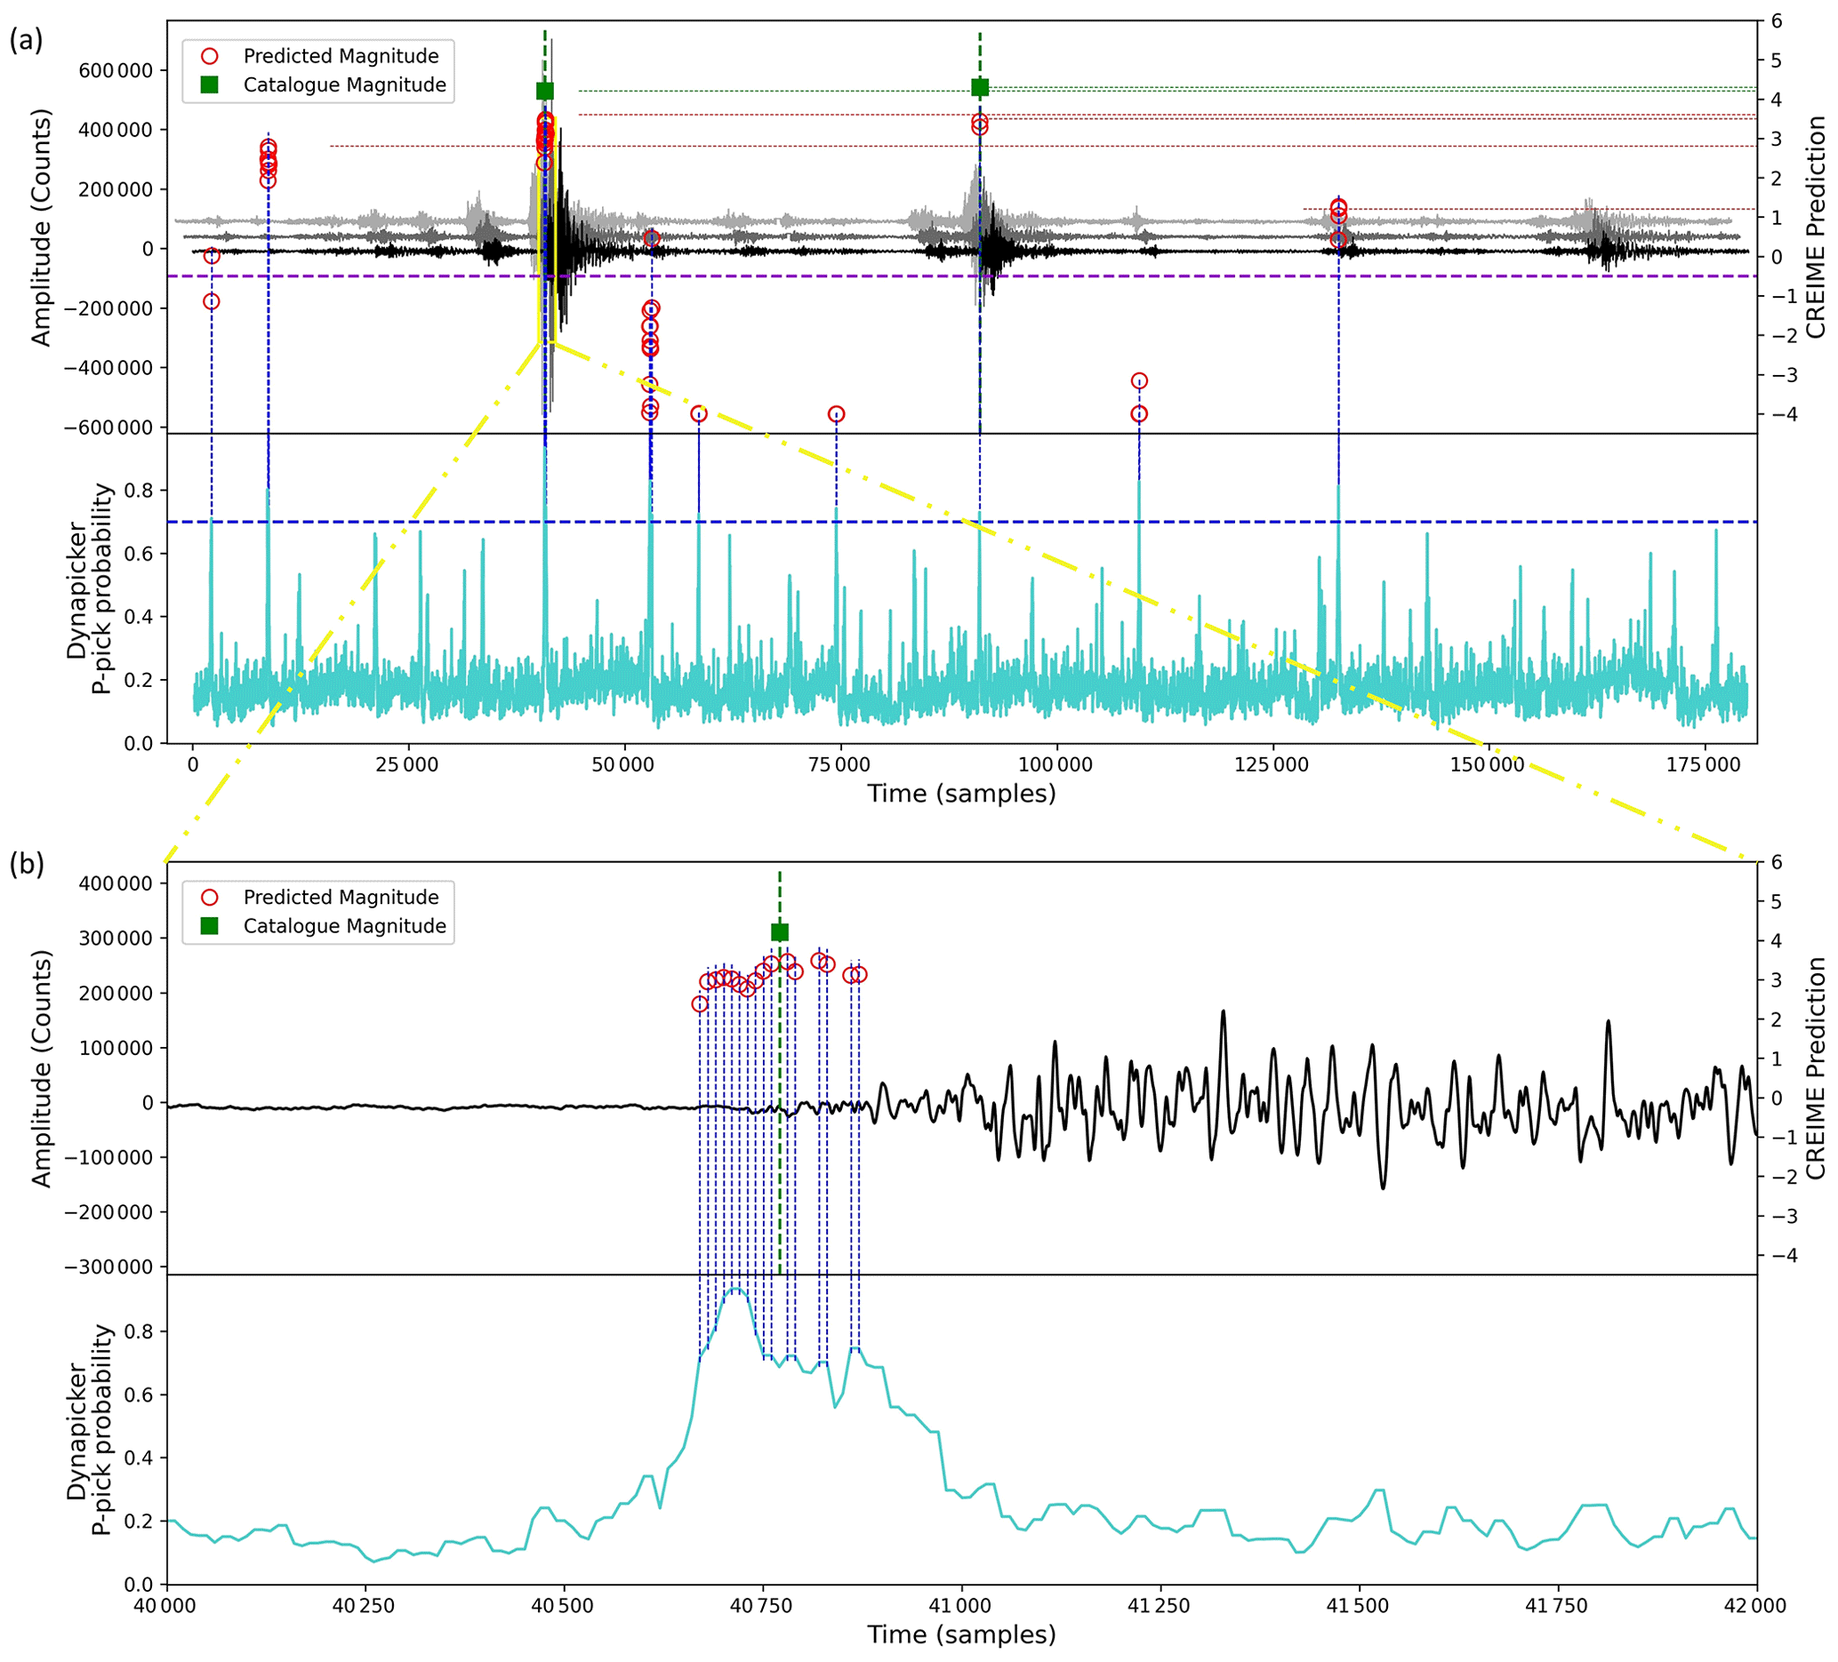Click lone red circle near sample 75 000
The width and height of the screenshot is (1838, 1662).
click(836, 414)
